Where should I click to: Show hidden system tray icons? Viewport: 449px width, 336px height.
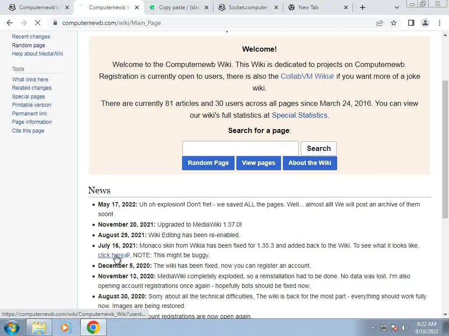tap(373, 328)
